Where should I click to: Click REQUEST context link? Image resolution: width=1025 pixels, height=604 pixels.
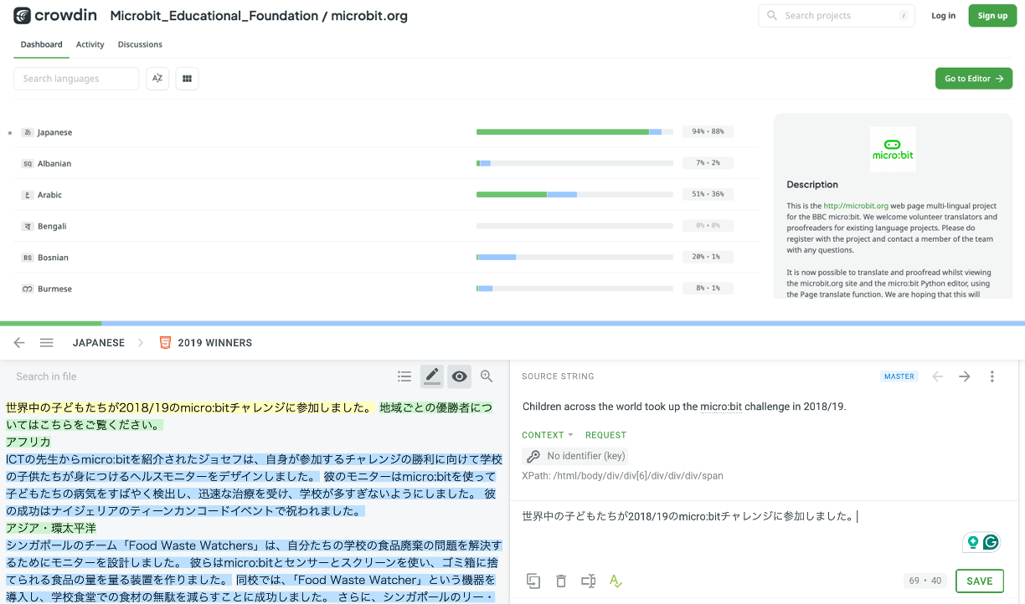point(606,435)
